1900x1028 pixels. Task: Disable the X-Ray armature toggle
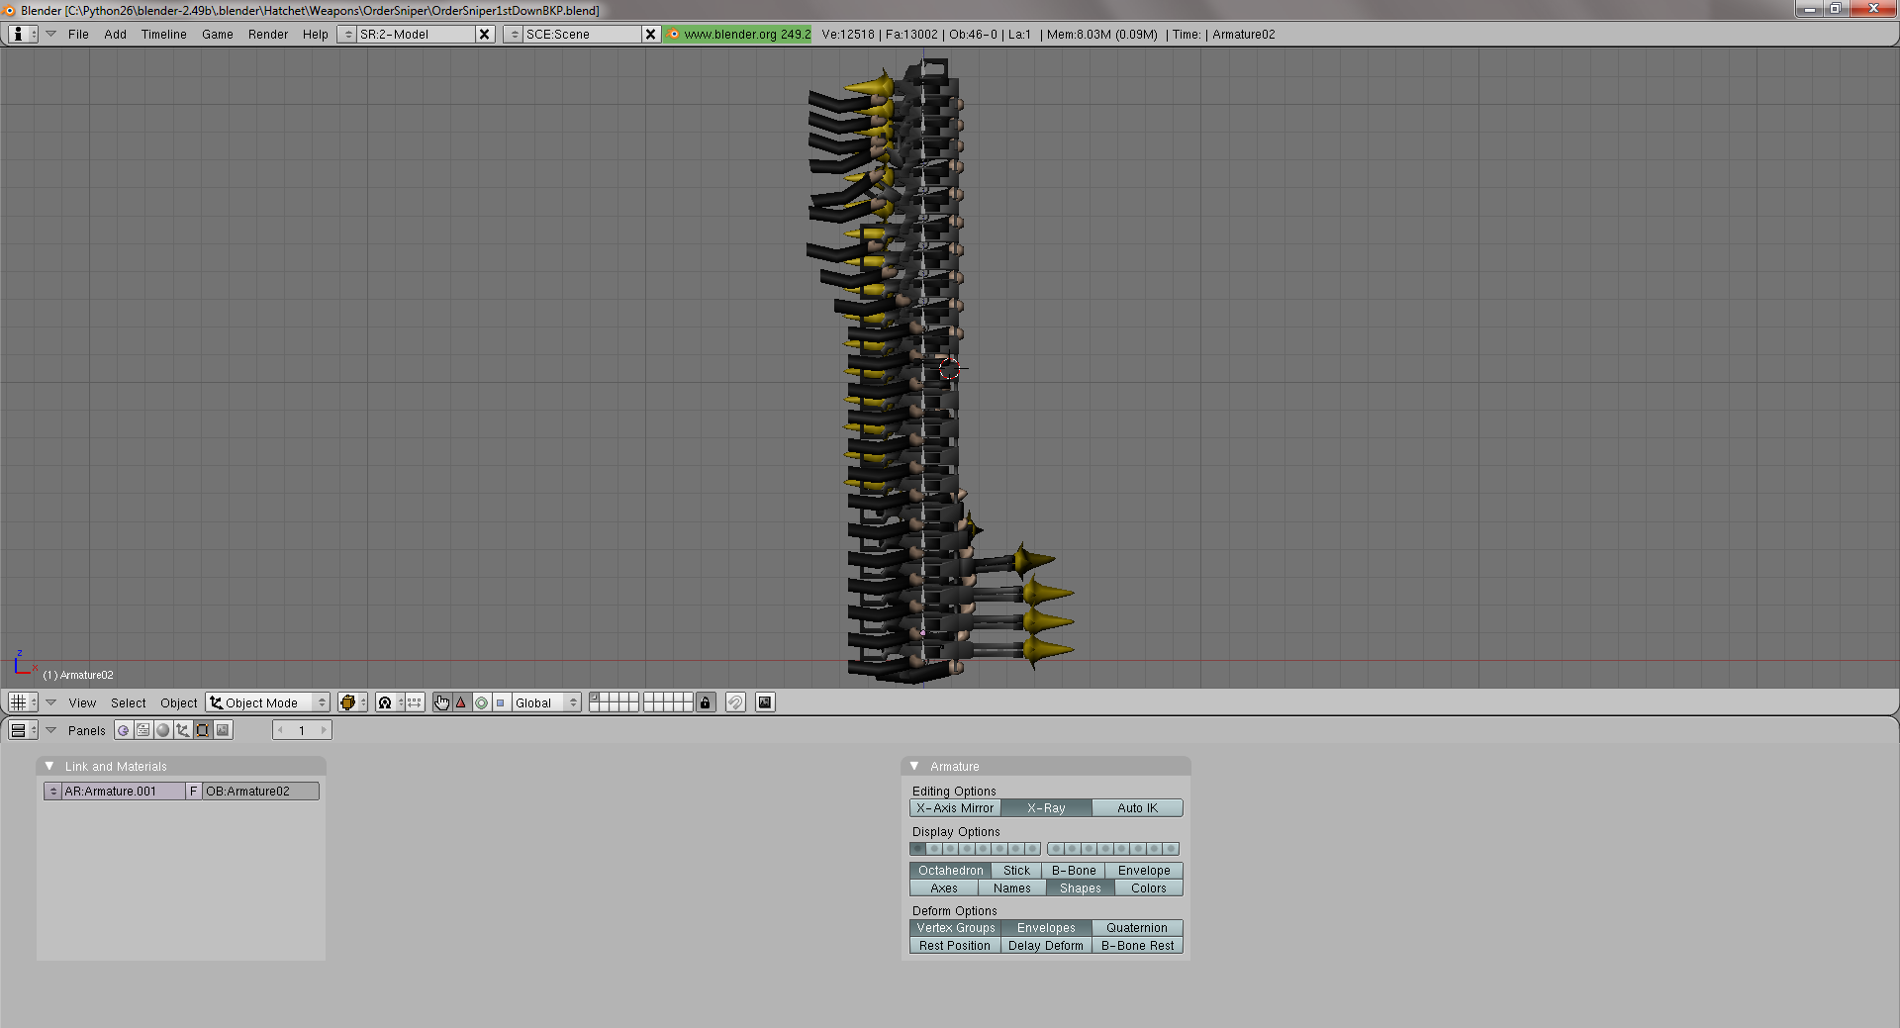coord(1046,808)
